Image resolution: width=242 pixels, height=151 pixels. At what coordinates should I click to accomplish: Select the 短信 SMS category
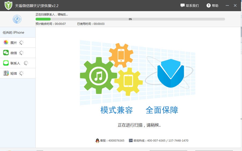click(18, 73)
